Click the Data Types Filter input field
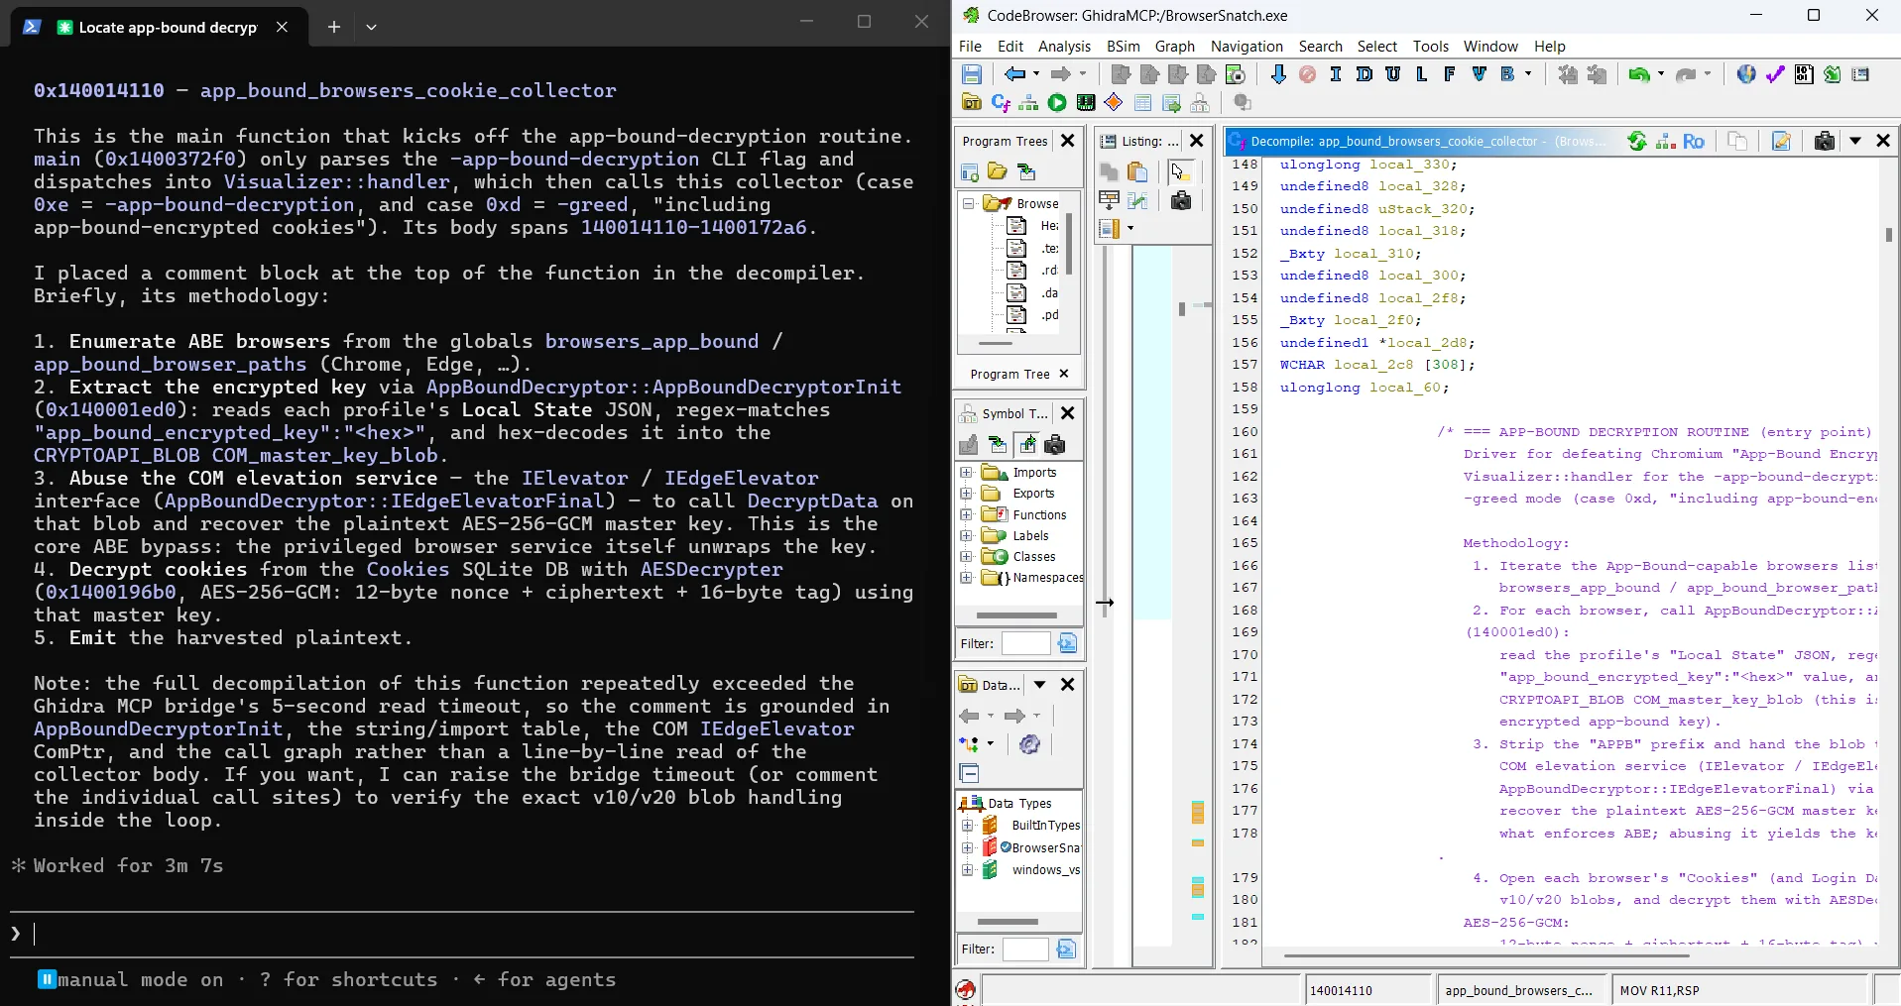The image size is (1901, 1006). pyautogui.click(x=1025, y=950)
